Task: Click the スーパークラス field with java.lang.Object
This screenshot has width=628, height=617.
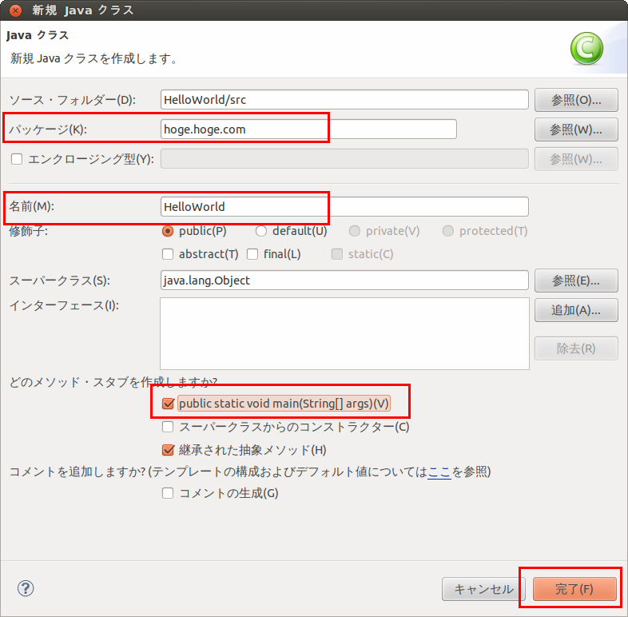Action: click(x=344, y=280)
